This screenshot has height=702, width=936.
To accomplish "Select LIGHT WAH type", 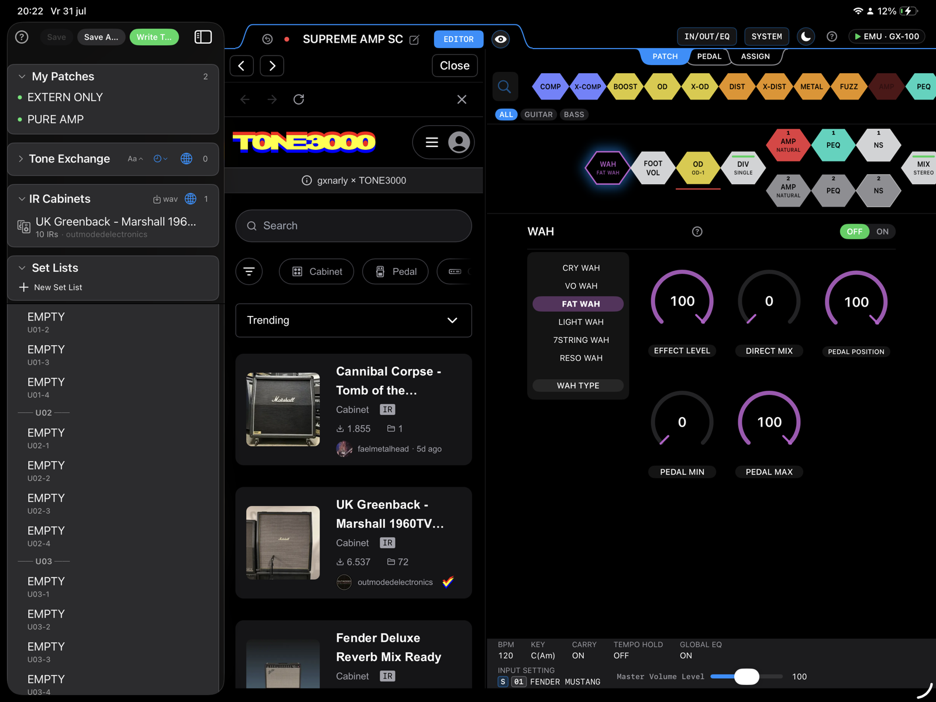I will 581,322.
